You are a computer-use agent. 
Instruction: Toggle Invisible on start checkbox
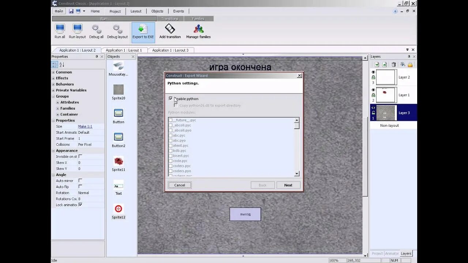[x=80, y=156]
